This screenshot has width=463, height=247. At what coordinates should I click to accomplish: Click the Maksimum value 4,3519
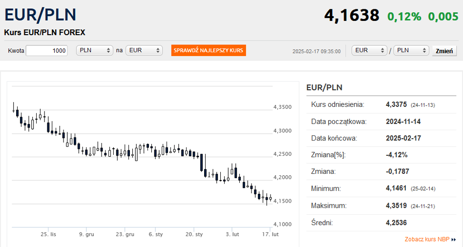point(396,206)
